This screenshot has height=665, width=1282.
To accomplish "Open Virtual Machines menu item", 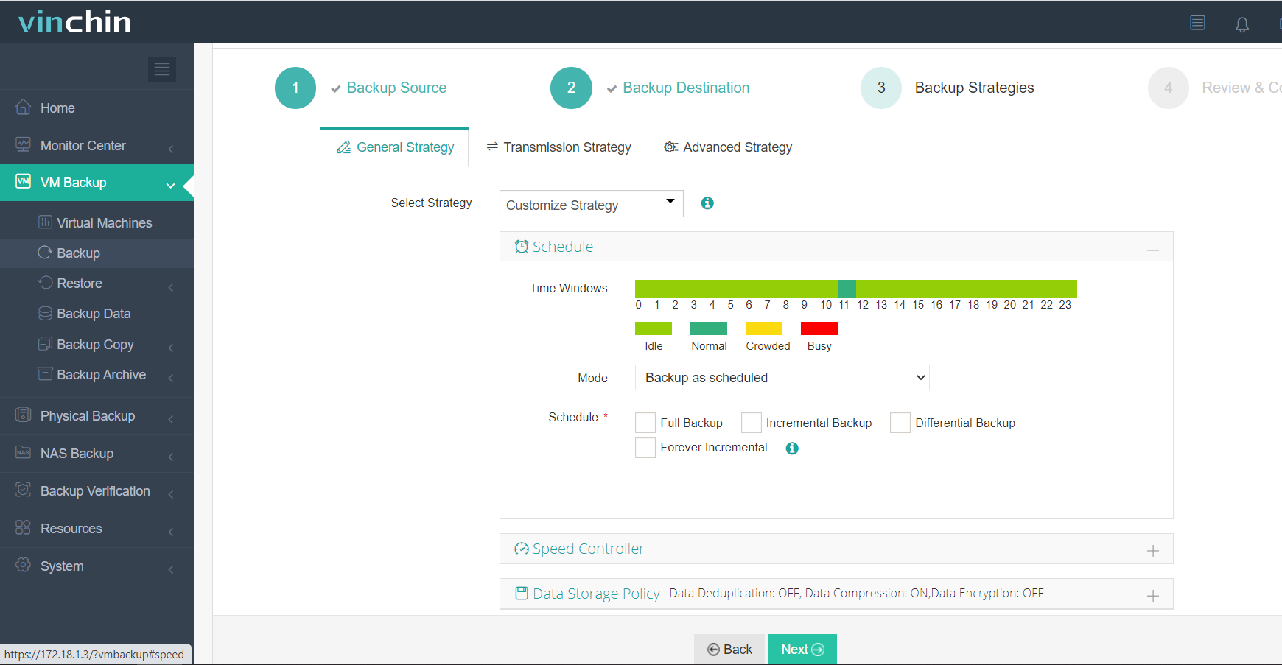I will tap(97, 222).
